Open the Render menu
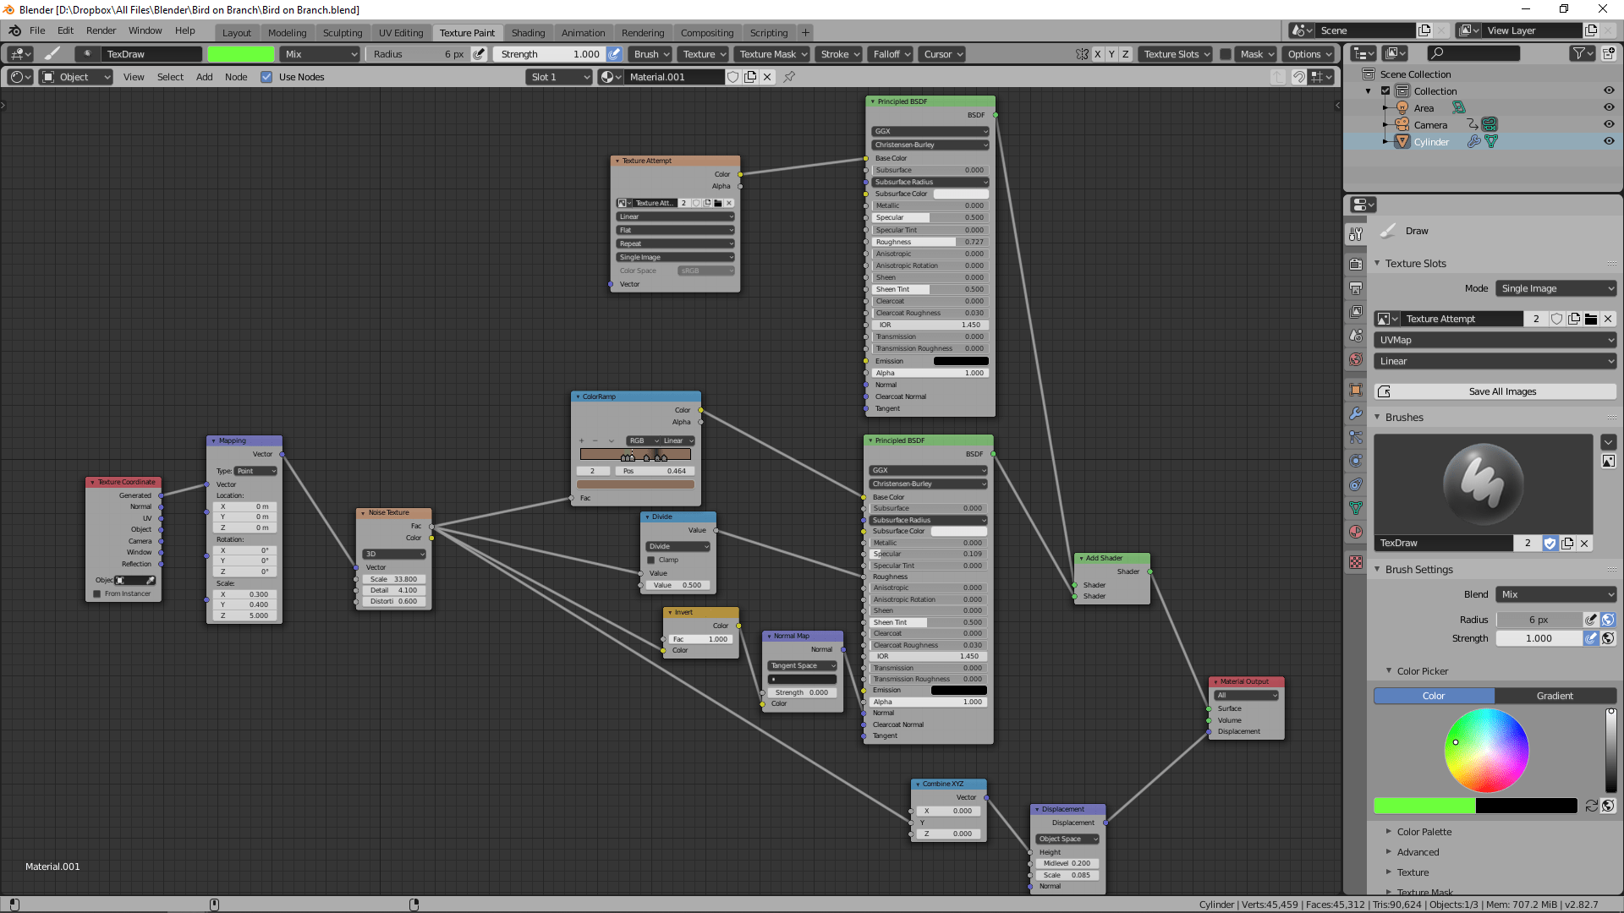Image resolution: width=1624 pixels, height=913 pixels. coord(101,30)
